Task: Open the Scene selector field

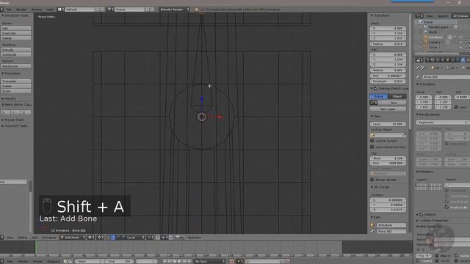Action: click(x=129, y=10)
